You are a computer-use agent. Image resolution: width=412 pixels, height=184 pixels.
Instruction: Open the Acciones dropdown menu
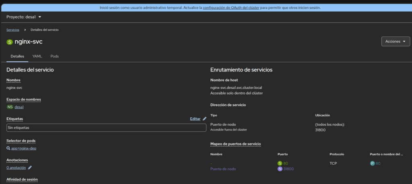(396, 41)
